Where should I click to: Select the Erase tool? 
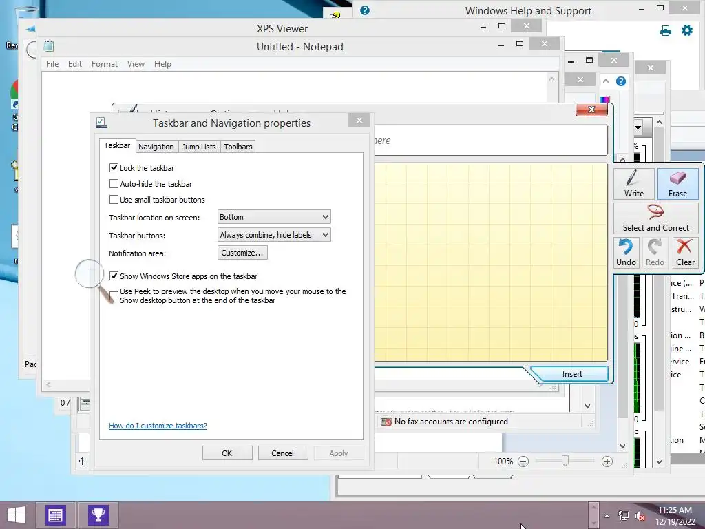(677, 183)
